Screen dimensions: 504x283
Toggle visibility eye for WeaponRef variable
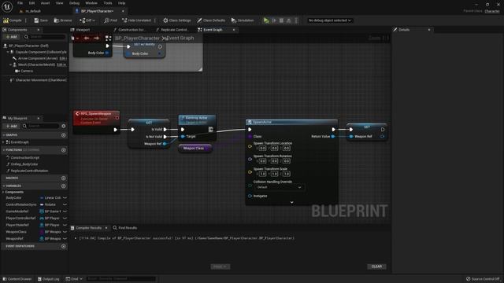(65, 238)
